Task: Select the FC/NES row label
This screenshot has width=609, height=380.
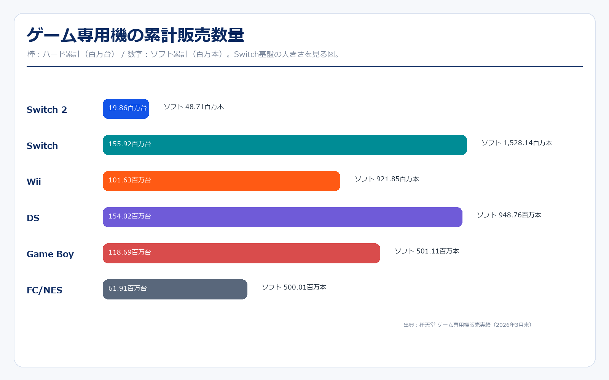Action: [45, 290]
